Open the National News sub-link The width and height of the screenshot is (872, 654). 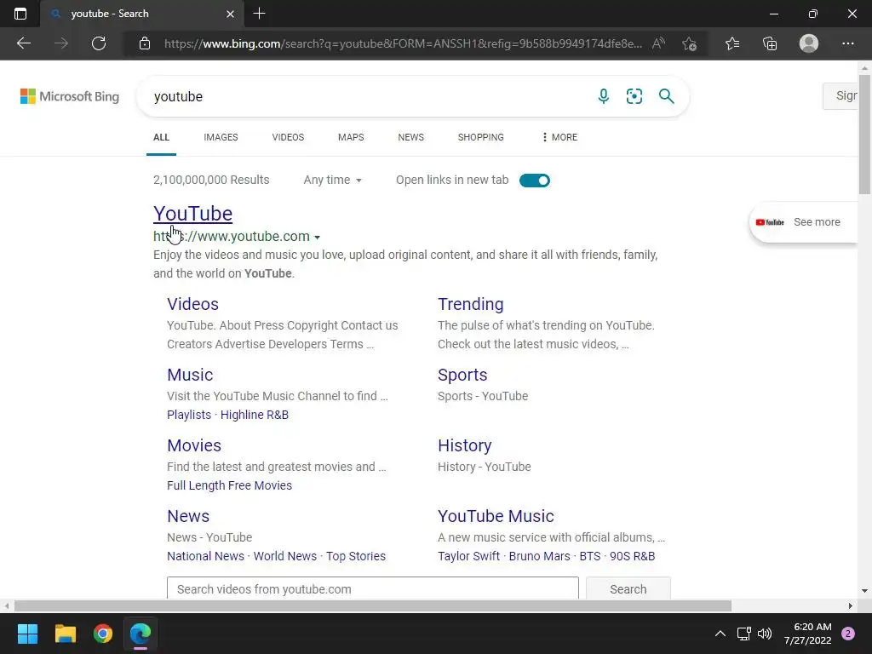coord(205,556)
